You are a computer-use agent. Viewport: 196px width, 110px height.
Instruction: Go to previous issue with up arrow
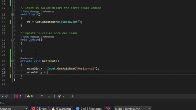pos(42,96)
